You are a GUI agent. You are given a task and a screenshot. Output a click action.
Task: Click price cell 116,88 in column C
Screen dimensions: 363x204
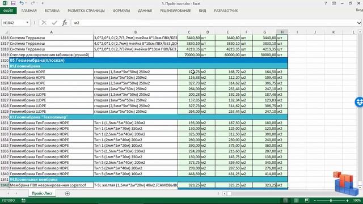[189, 78]
